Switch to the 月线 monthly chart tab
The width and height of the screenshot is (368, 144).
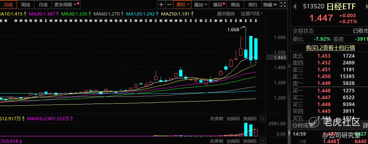pos(43,5)
